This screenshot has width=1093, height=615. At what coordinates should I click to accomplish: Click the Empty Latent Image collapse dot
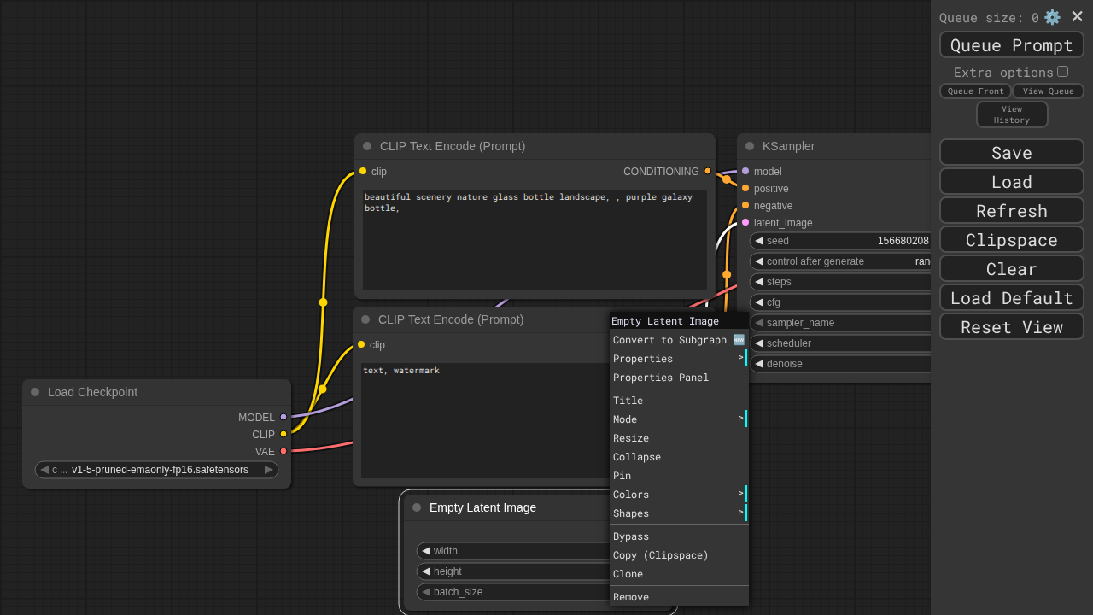[417, 507]
